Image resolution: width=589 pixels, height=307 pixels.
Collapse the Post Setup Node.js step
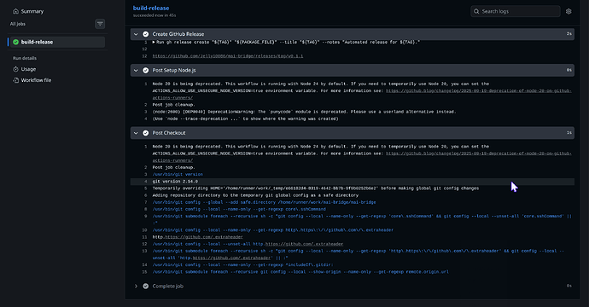[x=136, y=70]
